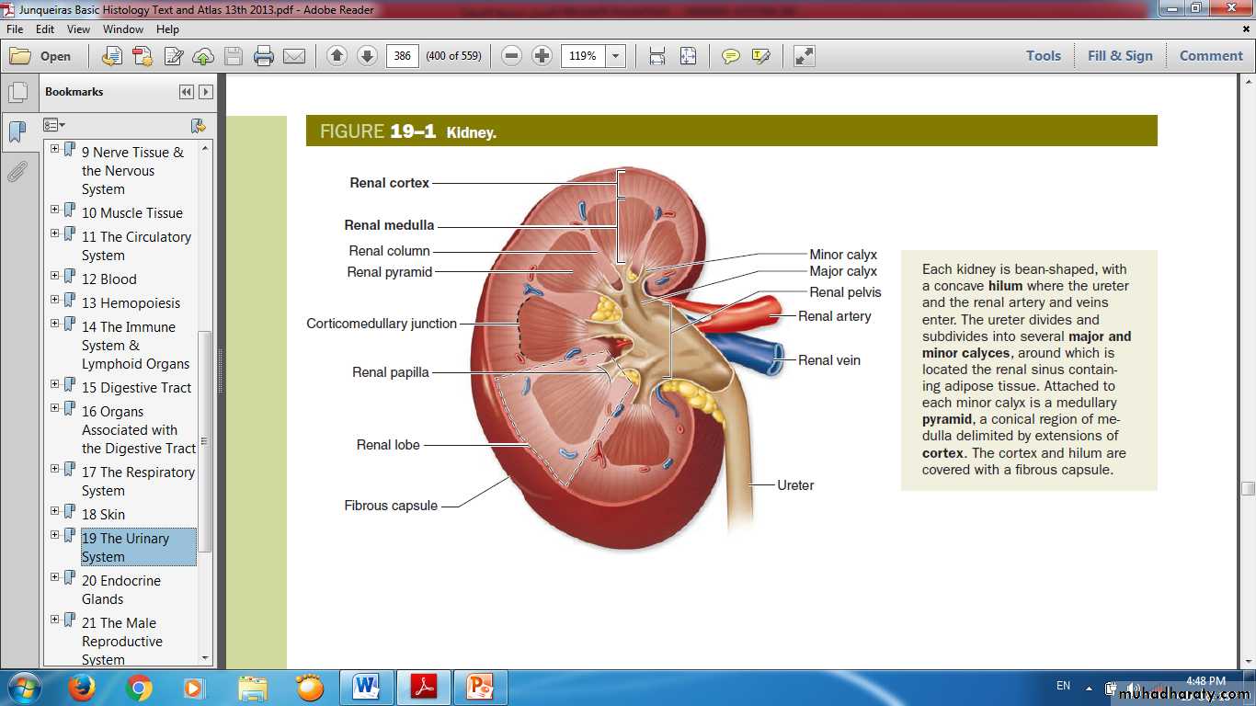Viewport: 1256px width, 706px height.
Task: Expand the 15 Digestive Tract bookmark
Action: tap(54, 387)
